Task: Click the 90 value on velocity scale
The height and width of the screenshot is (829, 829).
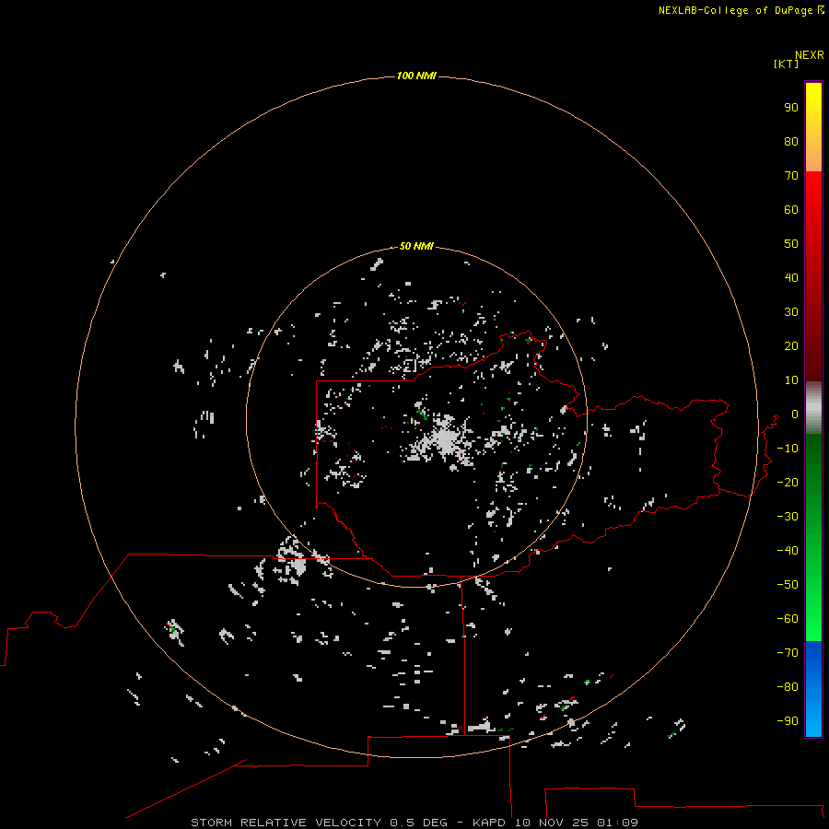Action: [x=791, y=108]
